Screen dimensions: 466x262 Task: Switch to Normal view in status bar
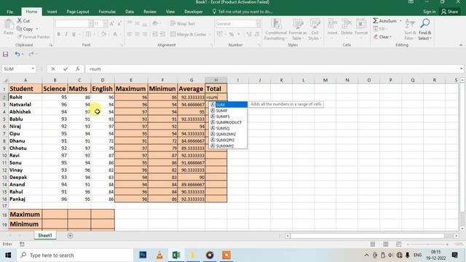372,245
